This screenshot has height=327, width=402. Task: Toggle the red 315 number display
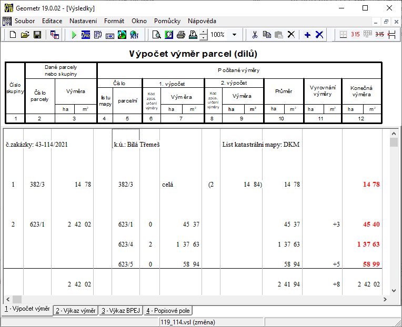pyautogui.click(x=355, y=35)
